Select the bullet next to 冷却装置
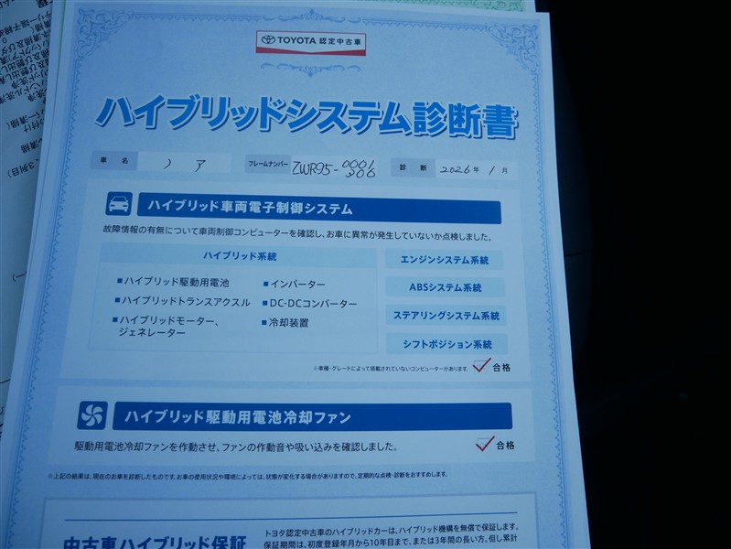The height and width of the screenshot is (549, 731). (263, 323)
